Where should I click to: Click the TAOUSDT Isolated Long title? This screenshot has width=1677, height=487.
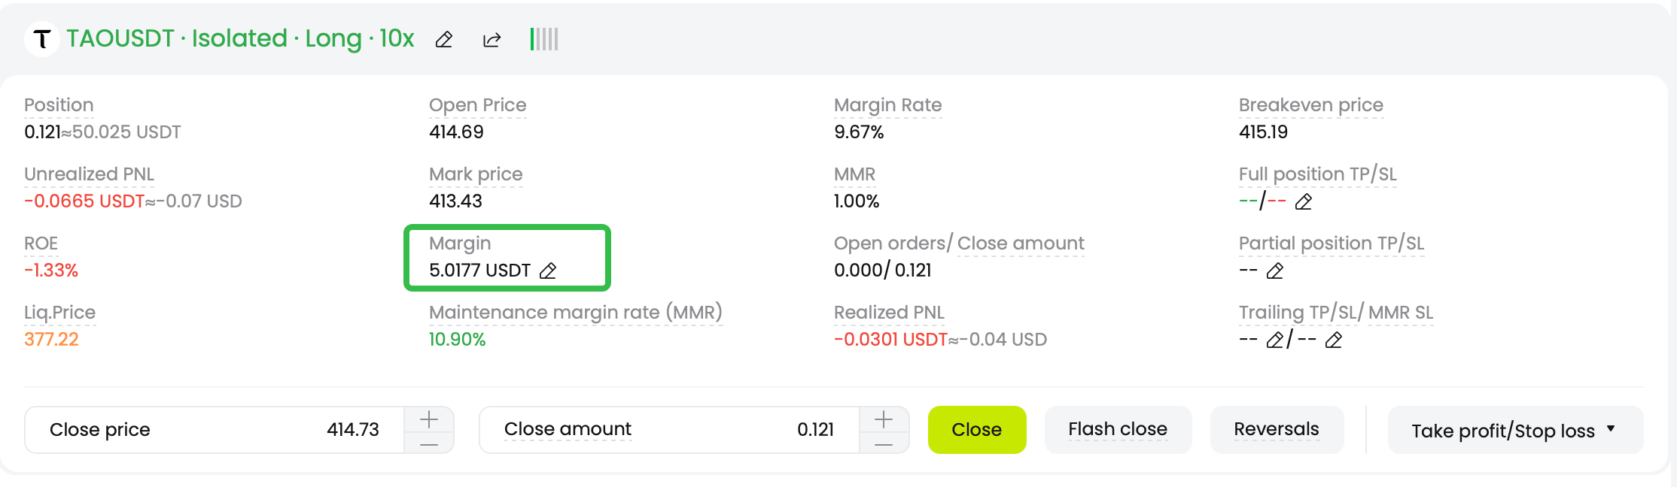pos(240,38)
